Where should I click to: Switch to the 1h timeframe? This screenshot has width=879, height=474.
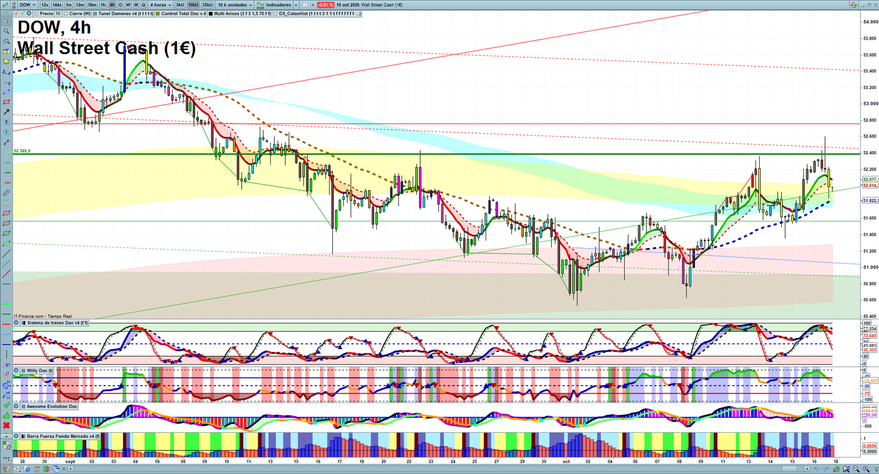(103, 5)
